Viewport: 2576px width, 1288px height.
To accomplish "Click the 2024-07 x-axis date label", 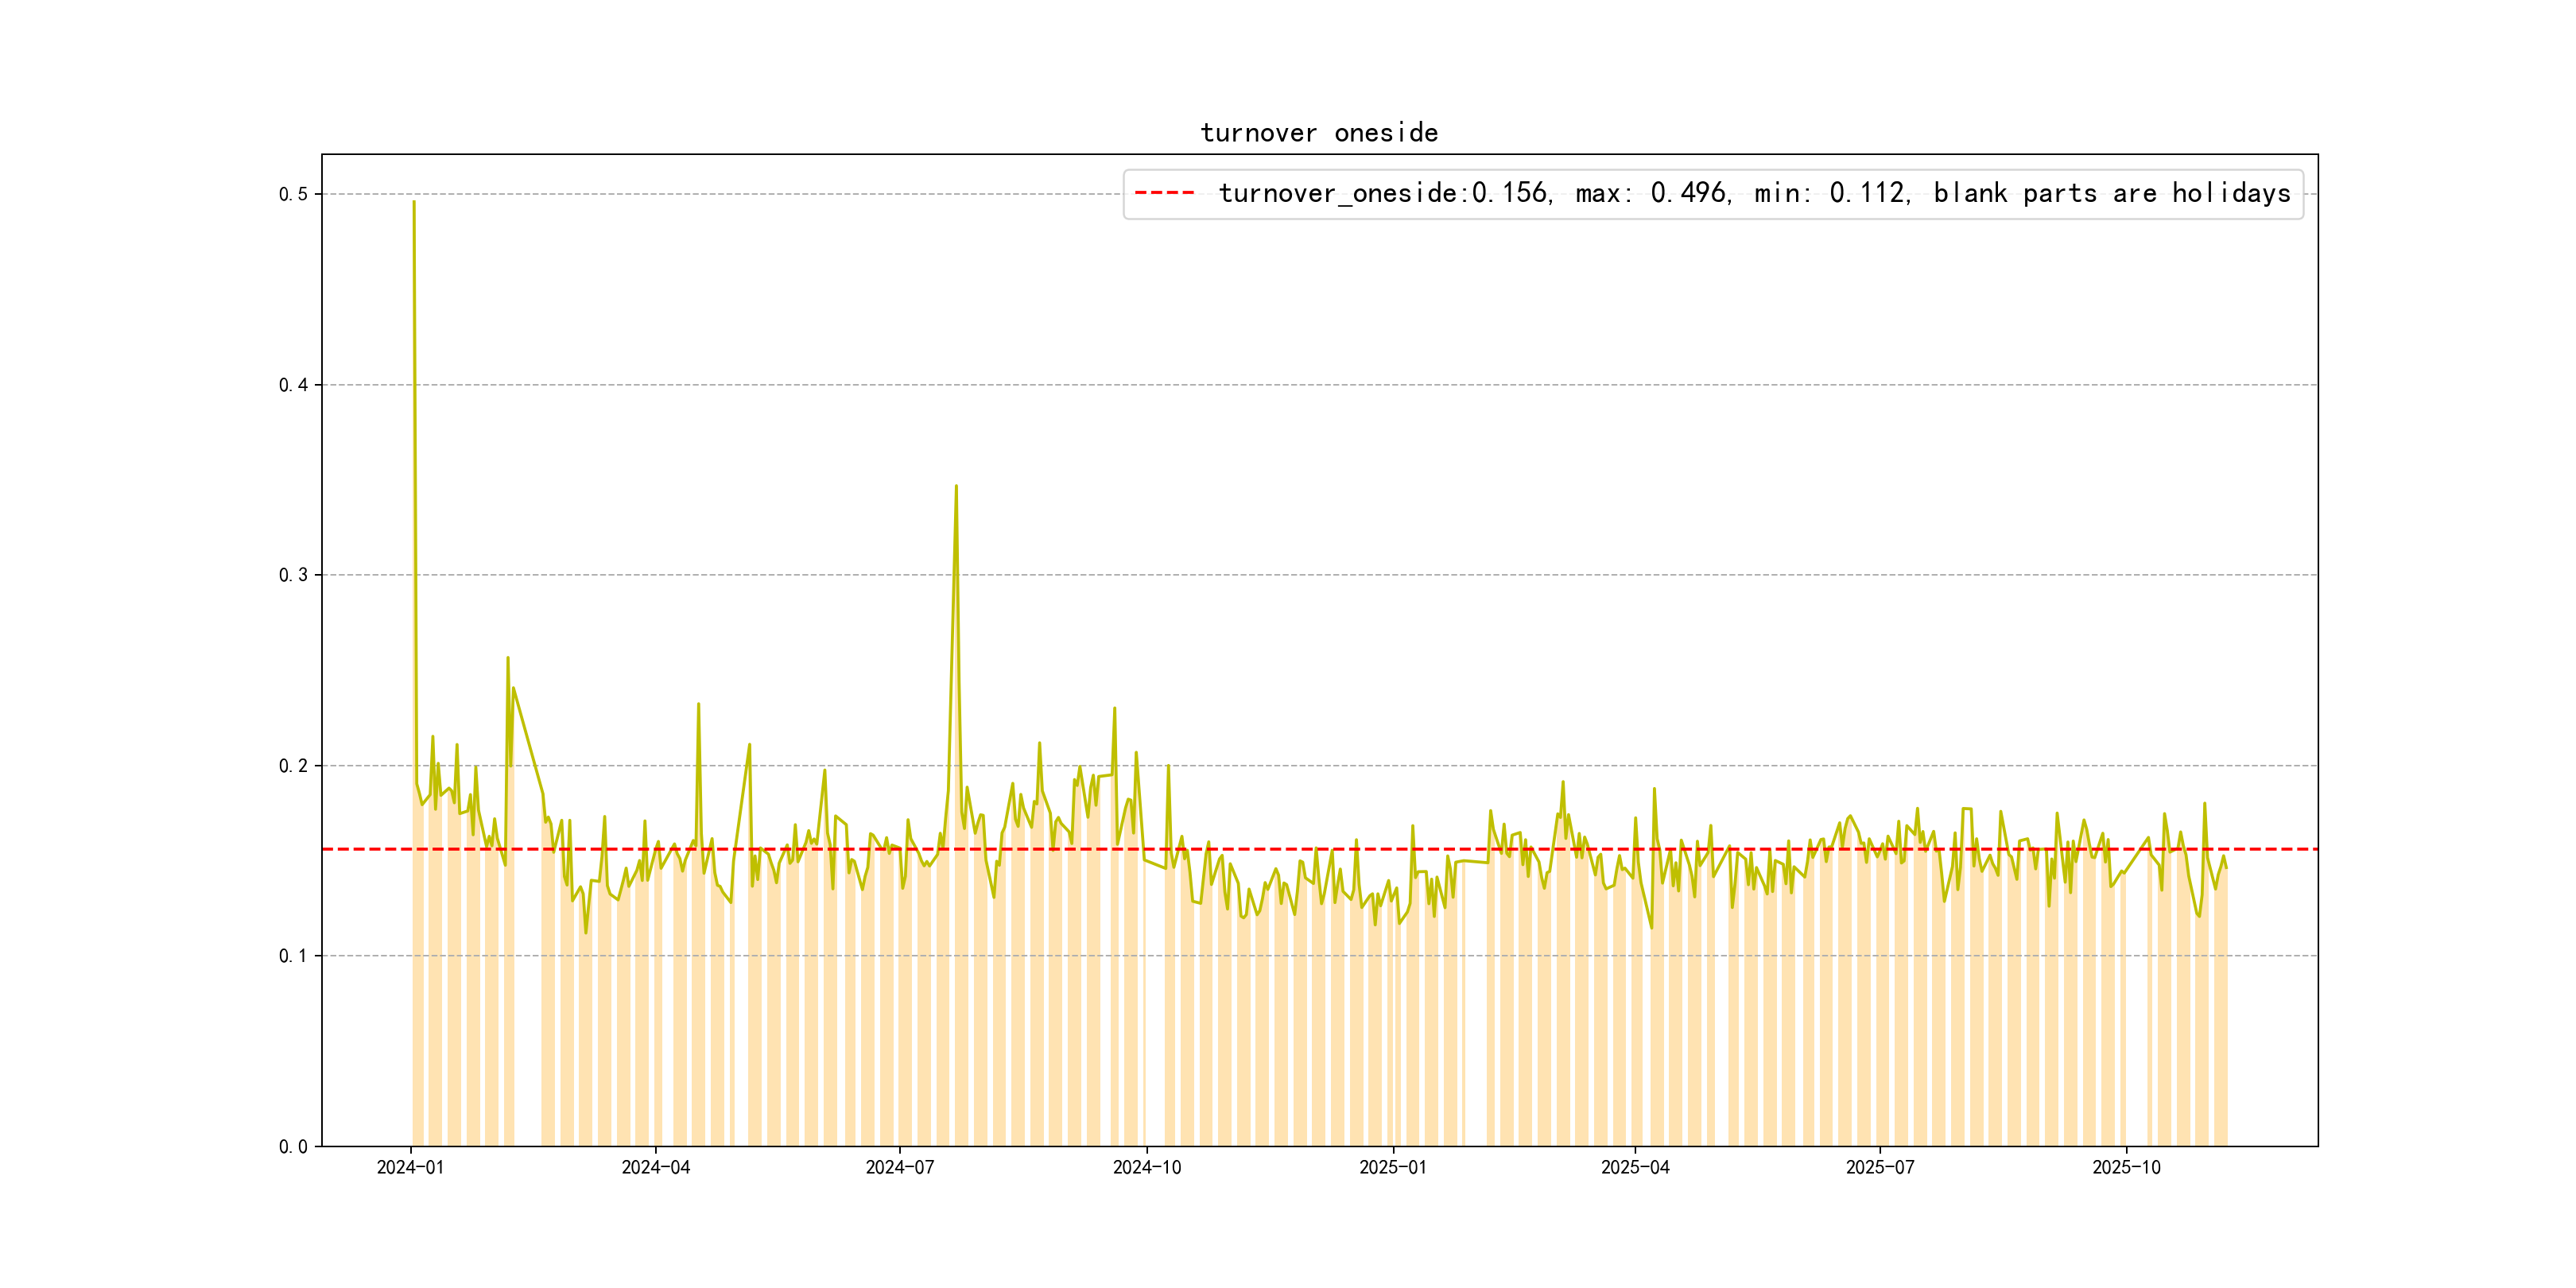I will (899, 1167).
